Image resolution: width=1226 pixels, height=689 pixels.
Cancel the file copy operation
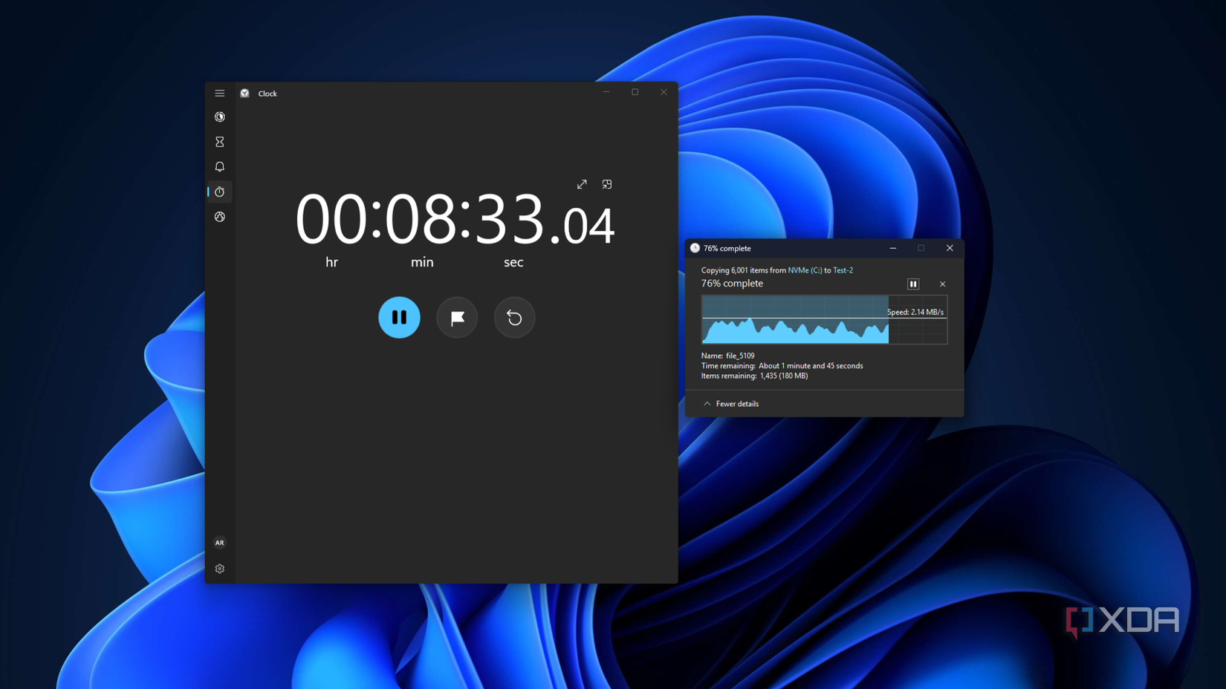tap(942, 284)
